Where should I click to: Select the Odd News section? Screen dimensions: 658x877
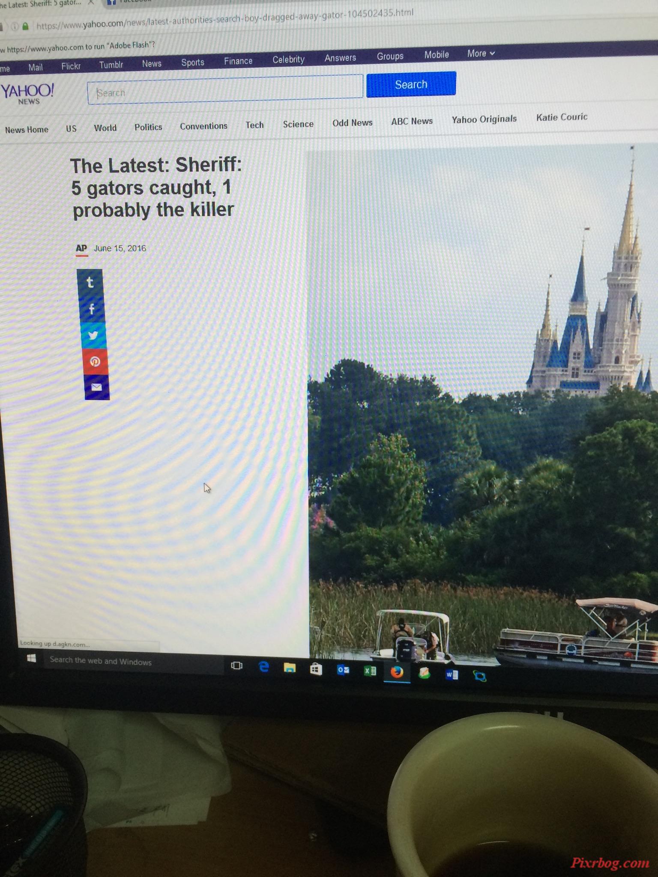[352, 122]
